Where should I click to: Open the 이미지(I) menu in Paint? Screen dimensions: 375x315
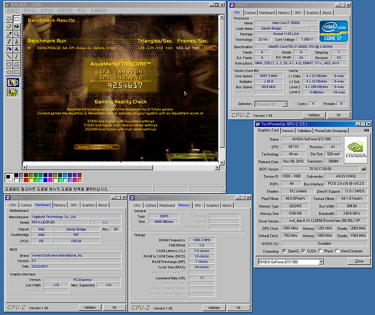tap(65, 10)
